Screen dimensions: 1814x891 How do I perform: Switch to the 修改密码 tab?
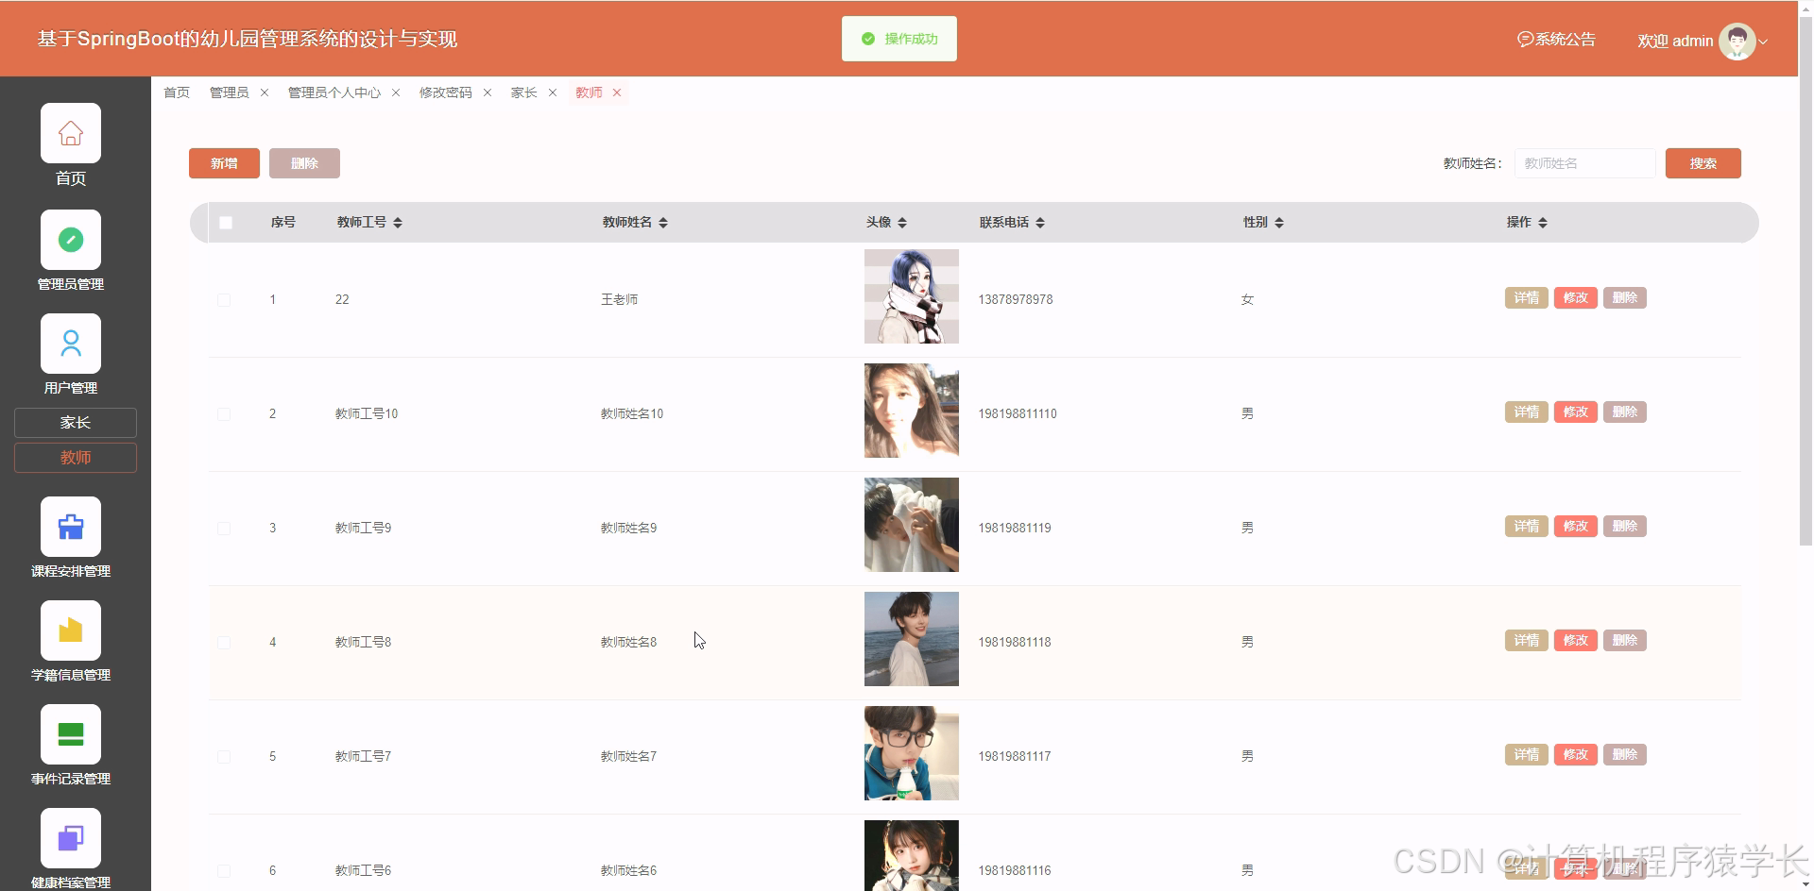click(446, 92)
